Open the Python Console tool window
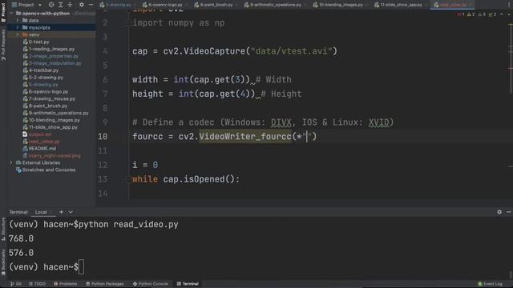 151,284
